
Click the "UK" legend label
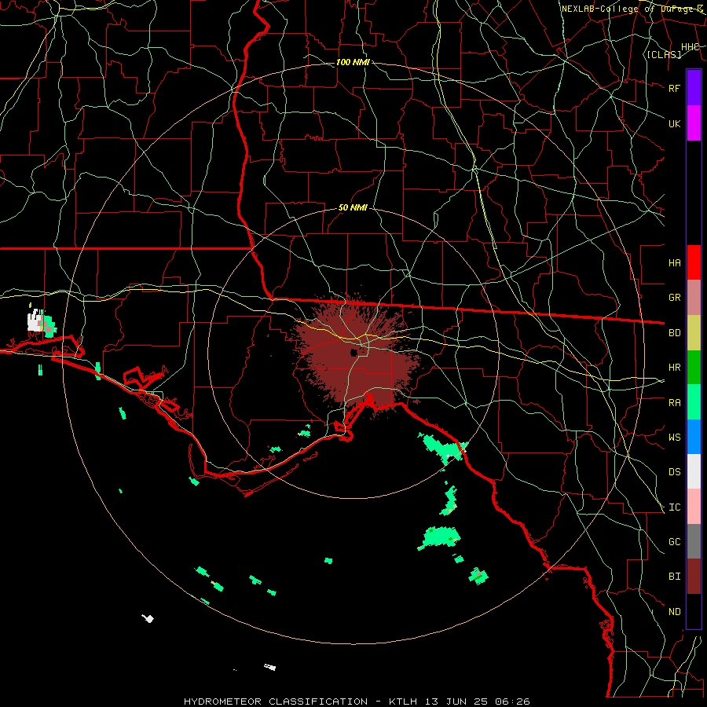674,123
